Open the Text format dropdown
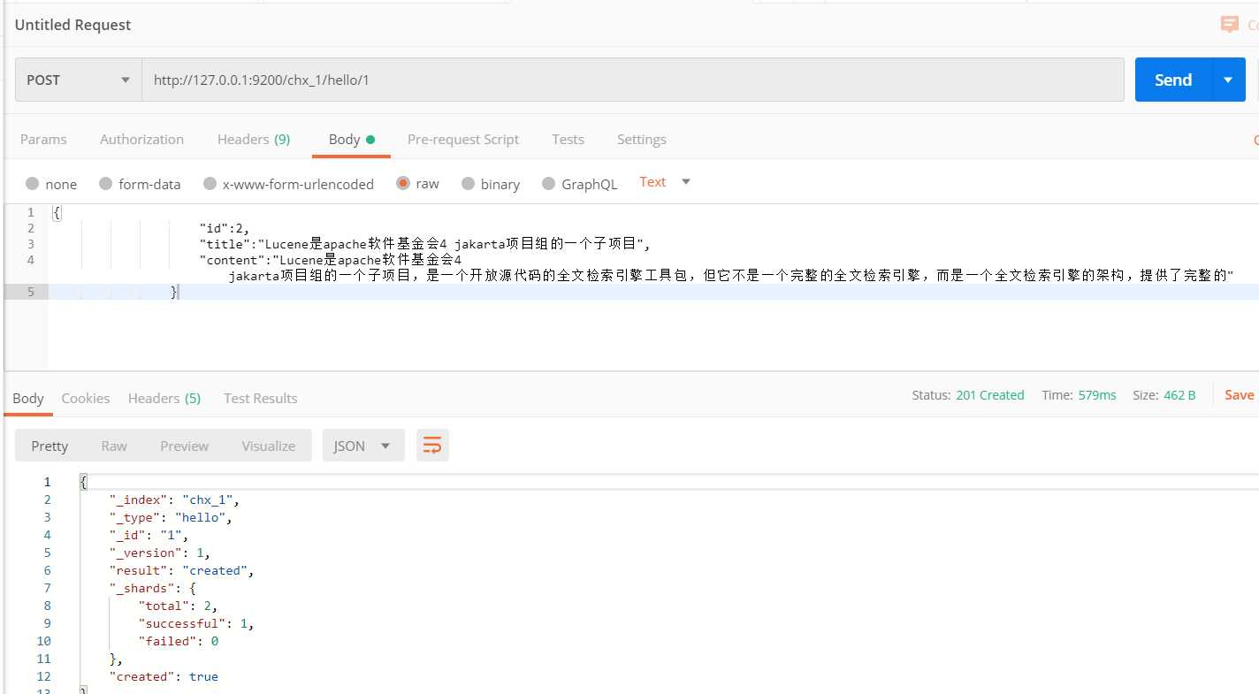Screen dimensions: 1259x694 (x=665, y=182)
